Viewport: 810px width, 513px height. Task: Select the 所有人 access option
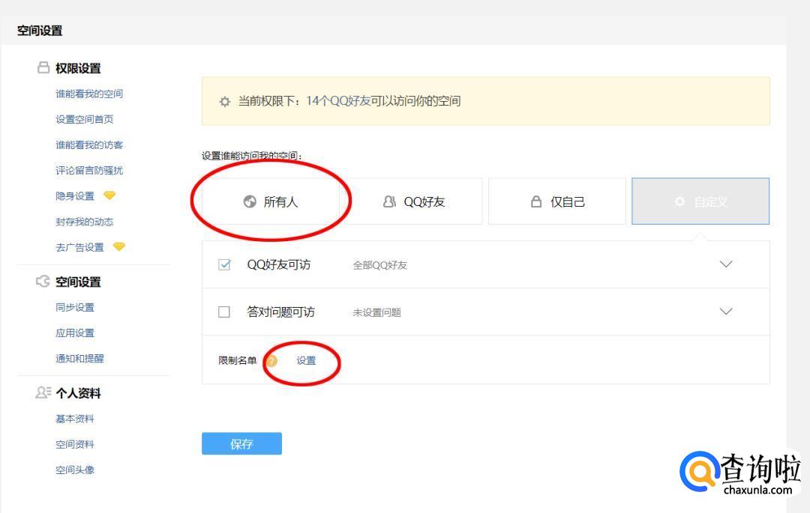270,201
